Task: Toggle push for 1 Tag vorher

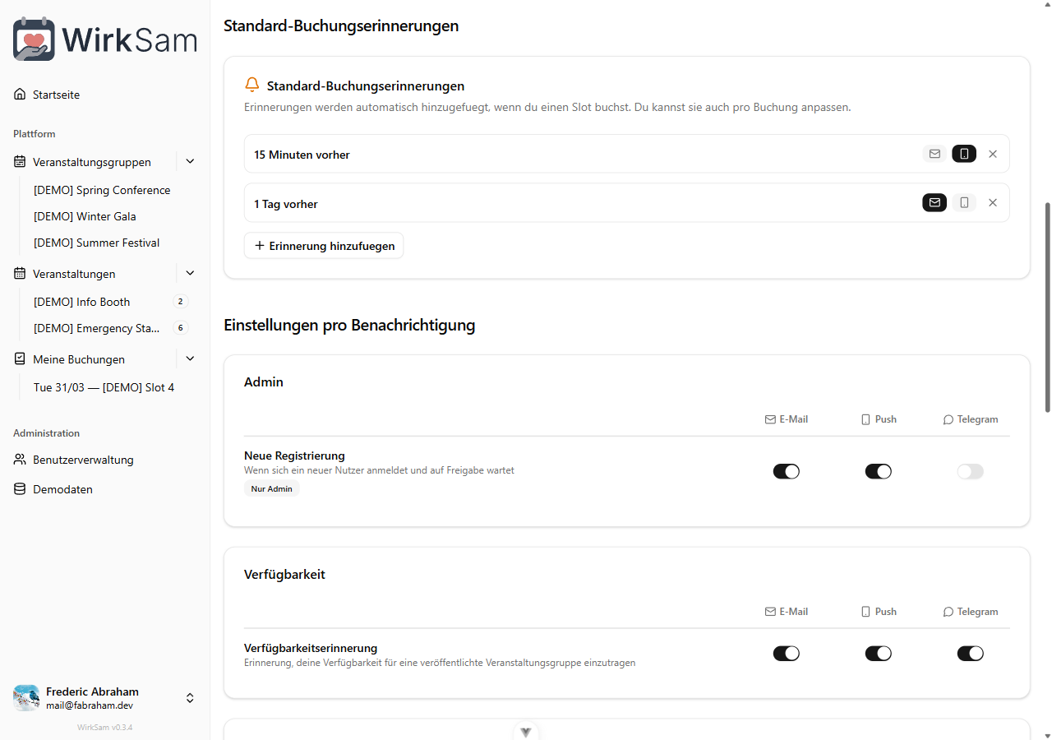Action: (x=964, y=202)
